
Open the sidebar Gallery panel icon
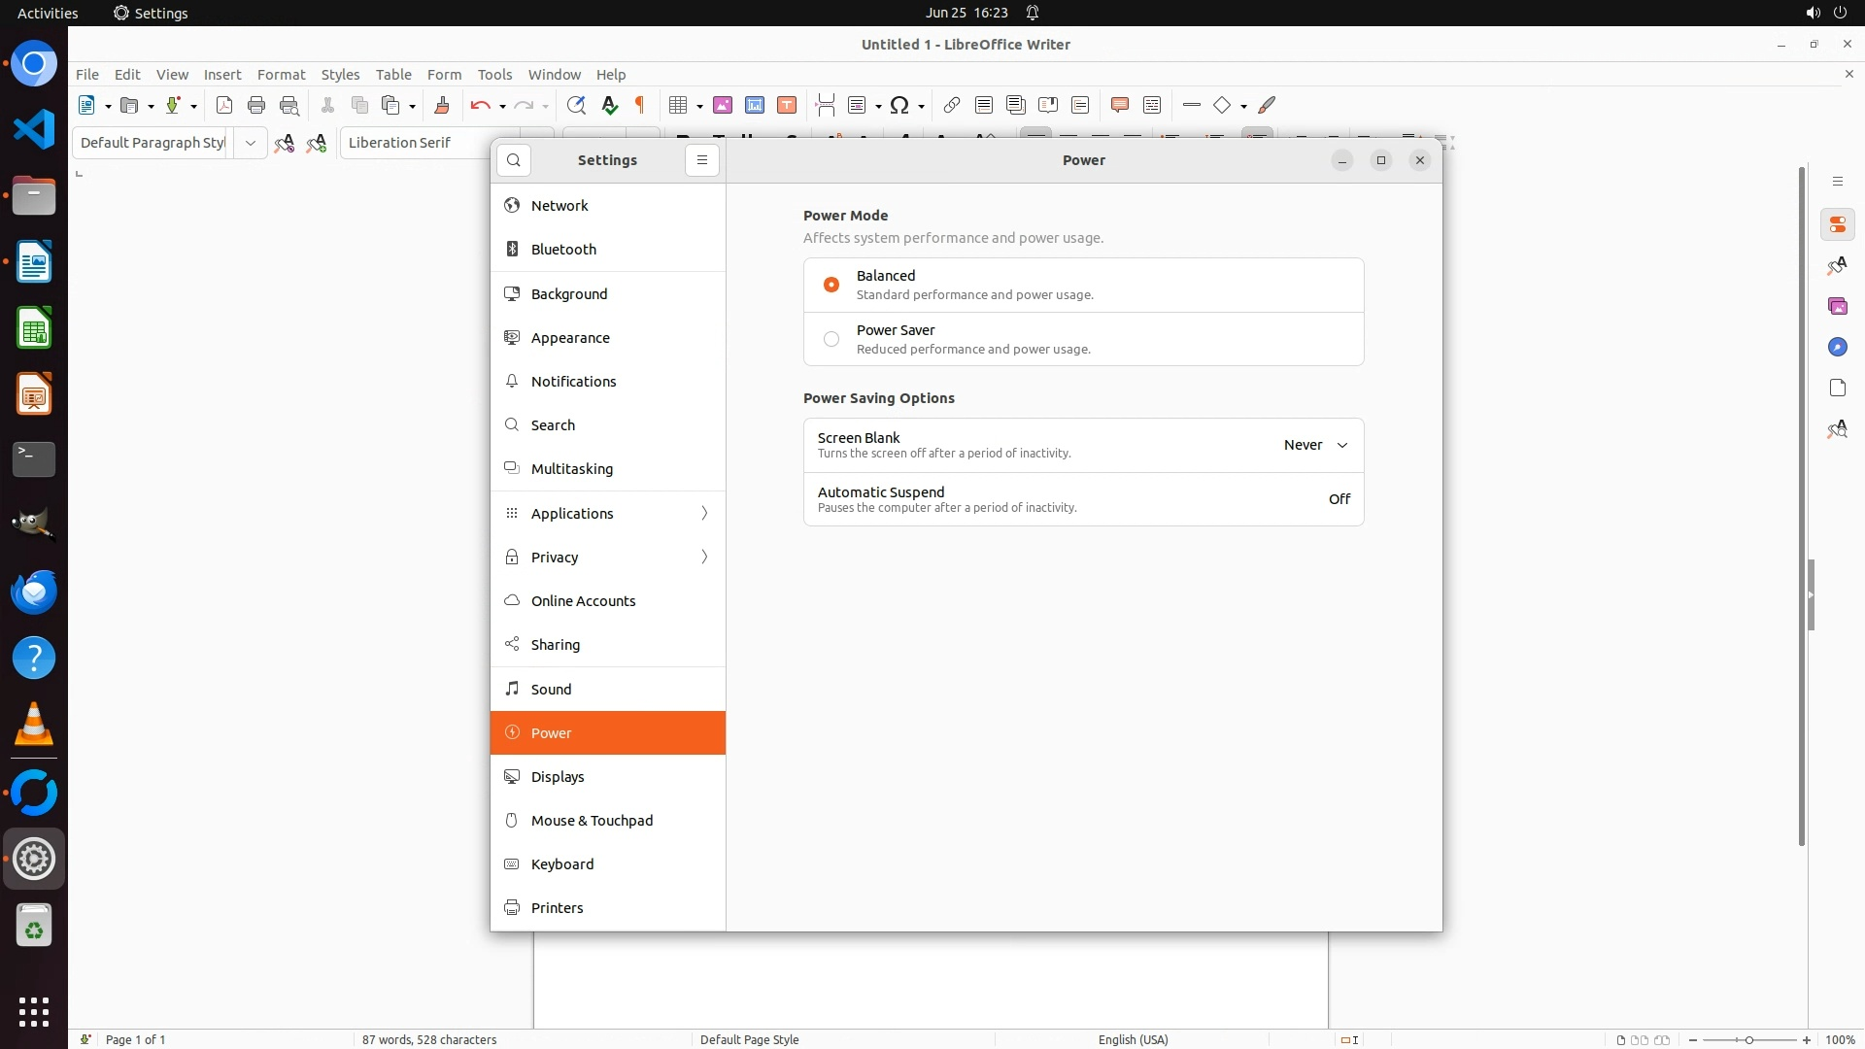1837,307
